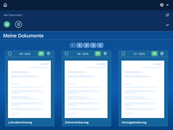Viewport: 173px width, 130px height.
Task: Click calendar icon on 07 / 2025 card
Action: point(162,53)
